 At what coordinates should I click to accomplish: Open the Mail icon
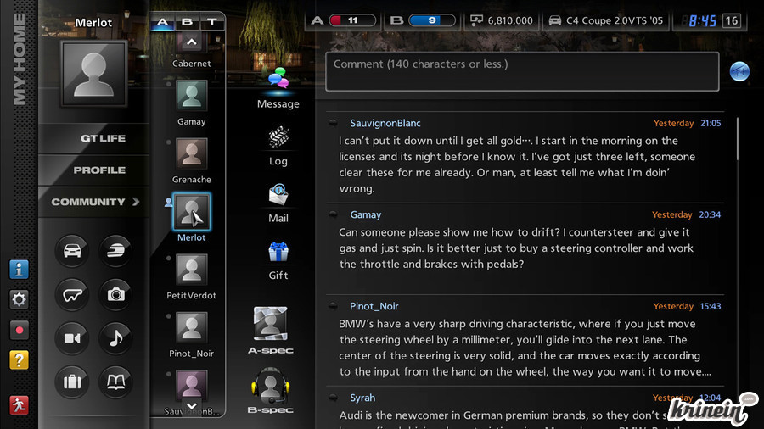[x=278, y=195]
